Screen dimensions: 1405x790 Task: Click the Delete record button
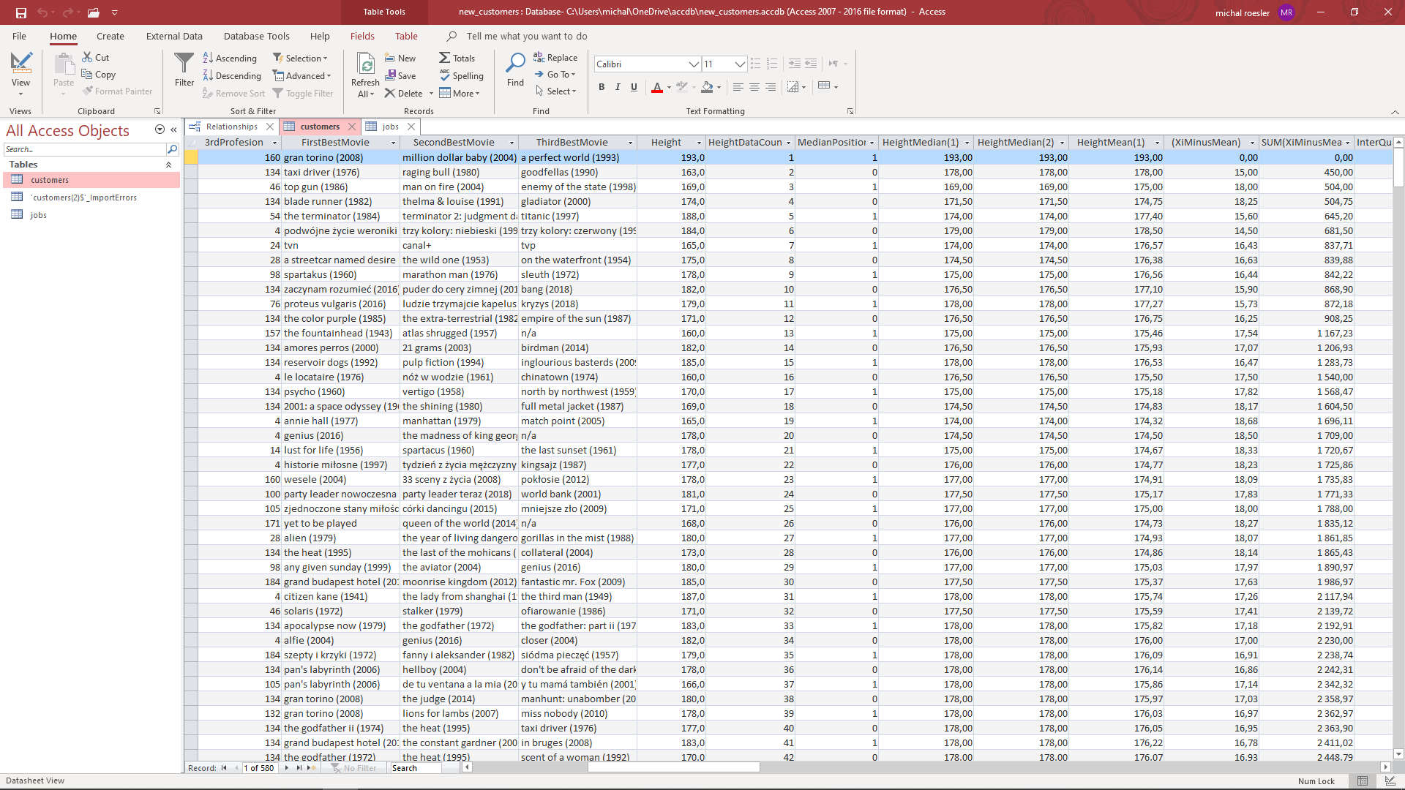tap(404, 93)
